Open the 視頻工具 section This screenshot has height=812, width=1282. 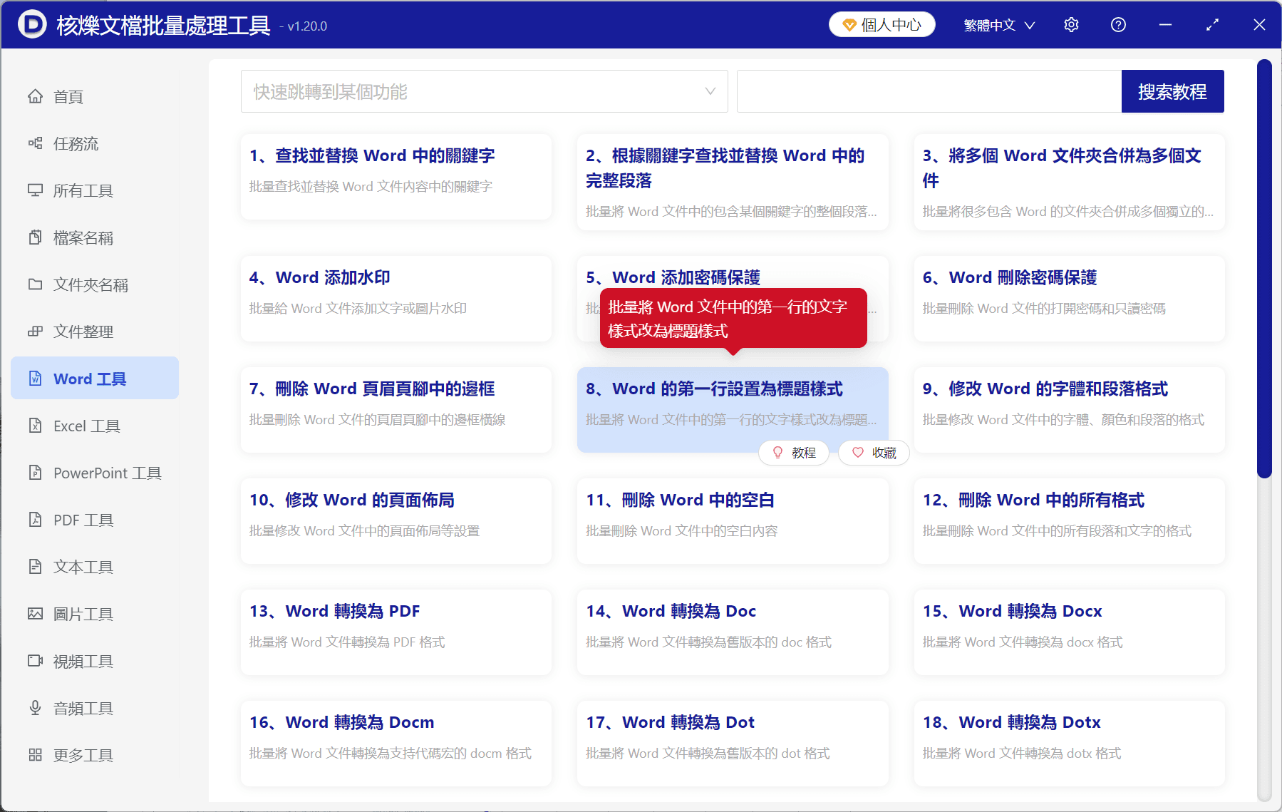(x=82, y=661)
